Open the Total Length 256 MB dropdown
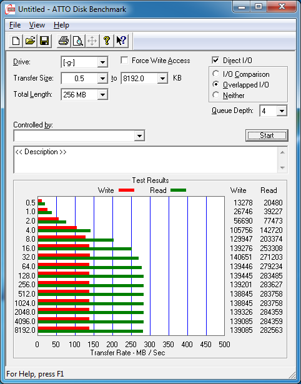The width and height of the screenshot is (301, 384). point(102,94)
